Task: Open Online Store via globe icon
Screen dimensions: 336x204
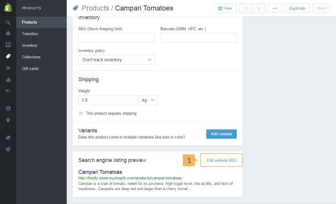Action: click(8, 109)
